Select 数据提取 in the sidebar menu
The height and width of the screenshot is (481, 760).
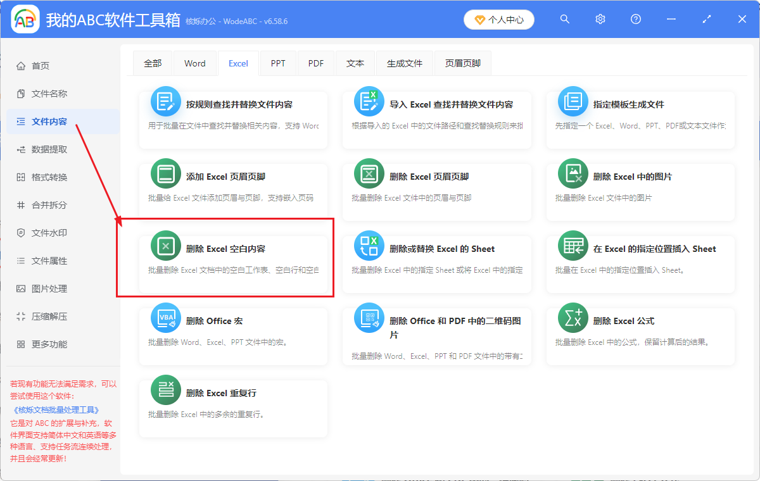[50, 149]
